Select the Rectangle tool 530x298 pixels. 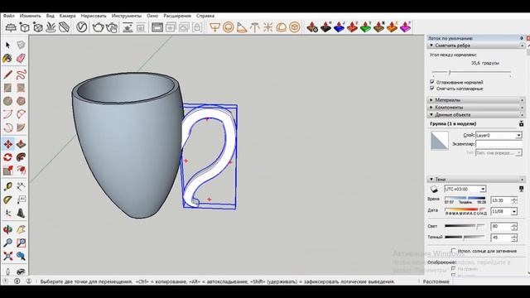pos(7,88)
